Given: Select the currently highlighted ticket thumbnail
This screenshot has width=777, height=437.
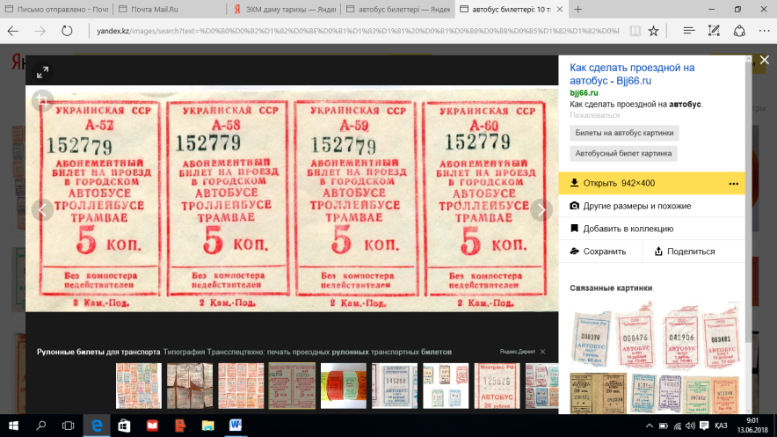Looking at the screenshot, I should coord(292,386).
